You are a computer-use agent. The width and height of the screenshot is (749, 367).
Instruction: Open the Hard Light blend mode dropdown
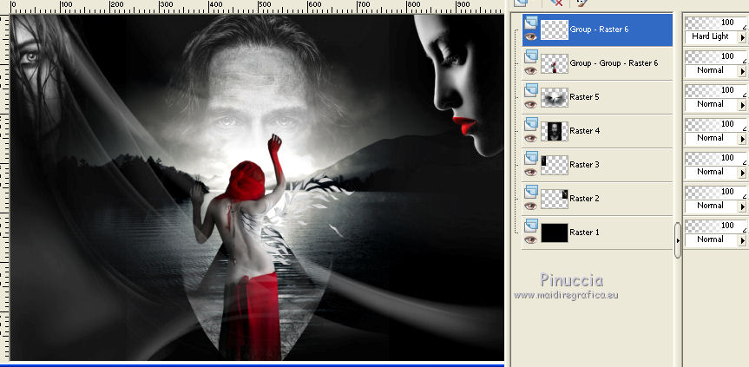pyautogui.click(x=742, y=36)
